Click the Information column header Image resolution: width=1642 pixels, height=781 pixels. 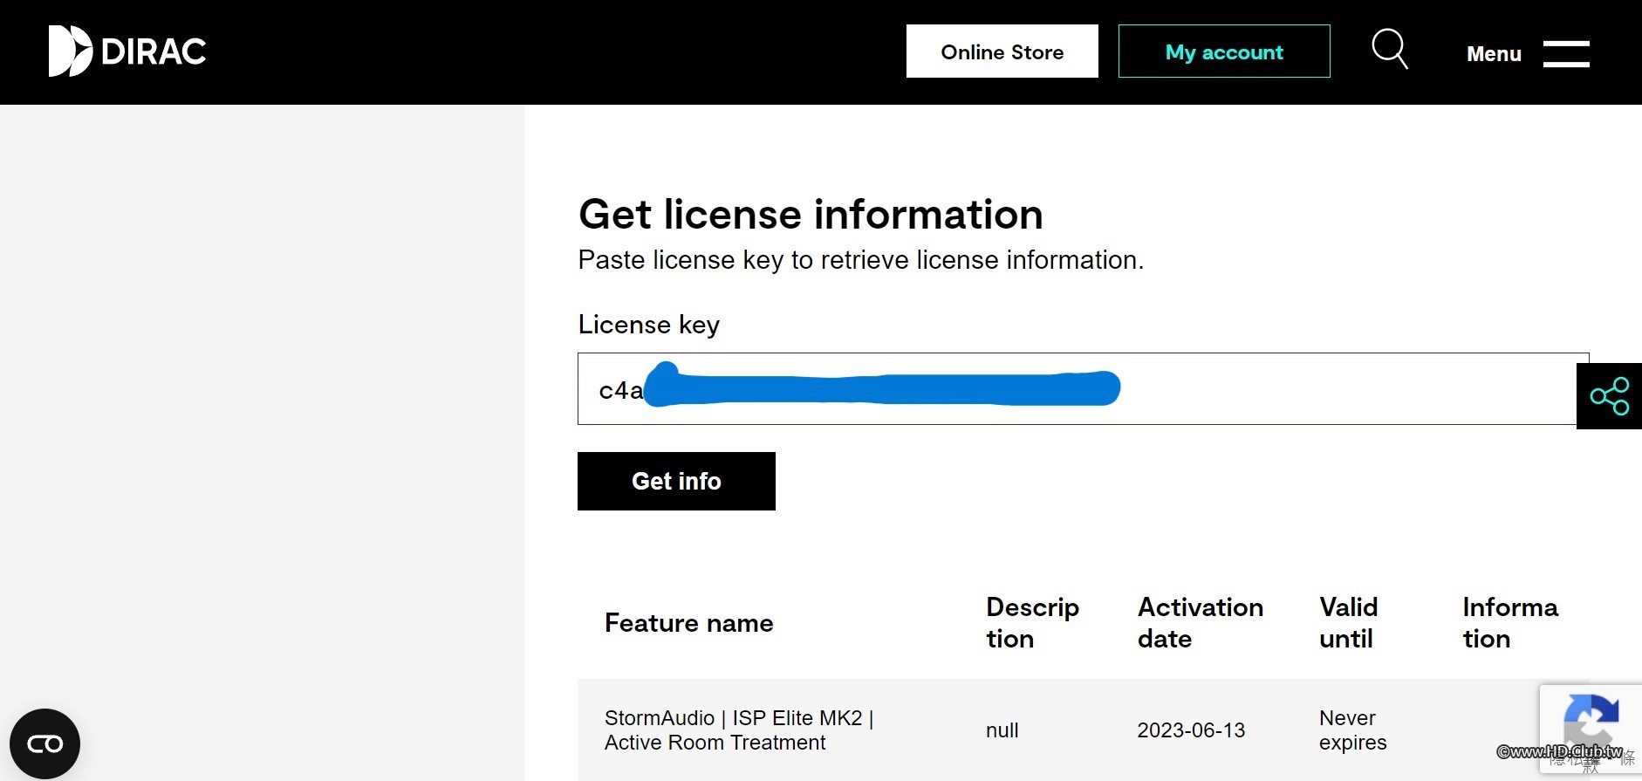pyautogui.click(x=1509, y=623)
